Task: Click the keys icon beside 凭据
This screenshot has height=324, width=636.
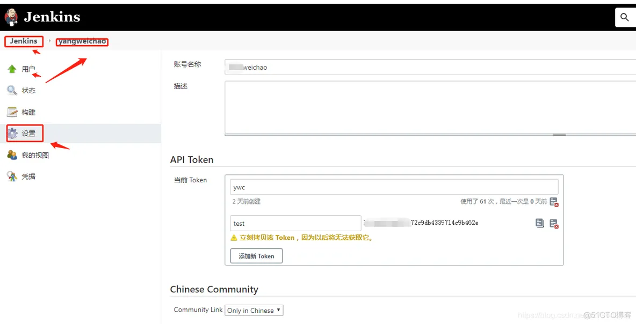Action: pos(12,176)
